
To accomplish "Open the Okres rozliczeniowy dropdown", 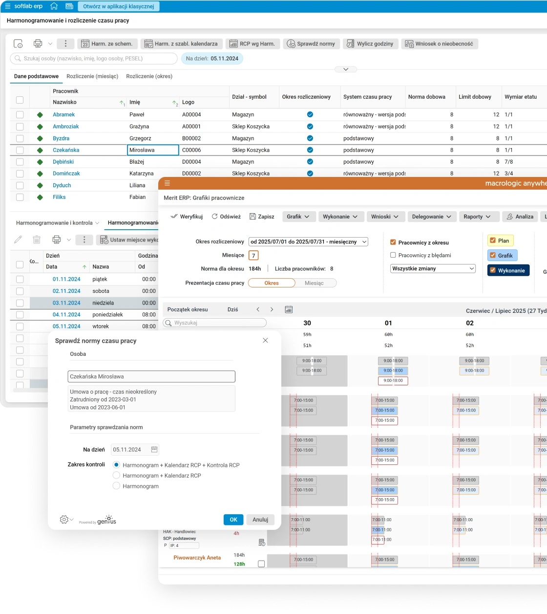I will point(308,242).
